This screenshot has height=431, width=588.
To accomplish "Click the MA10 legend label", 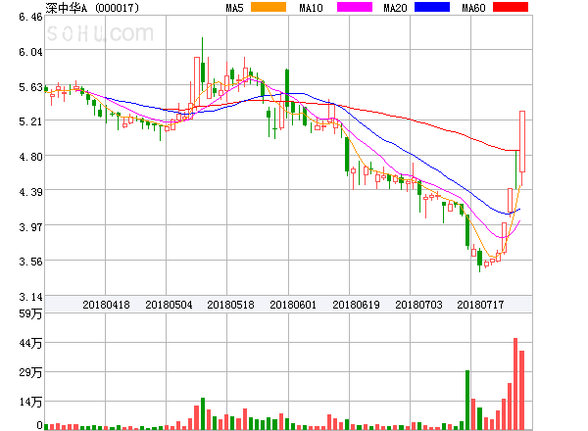I will pyautogui.click(x=311, y=8).
